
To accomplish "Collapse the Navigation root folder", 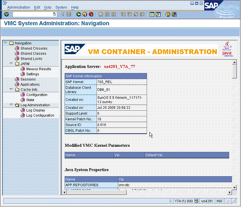I will 5,43.
